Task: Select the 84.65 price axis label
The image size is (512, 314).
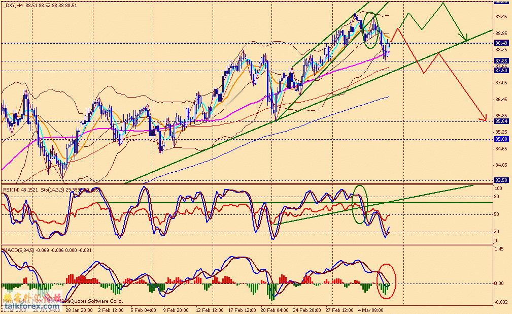Action: pyautogui.click(x=501, y=149)
